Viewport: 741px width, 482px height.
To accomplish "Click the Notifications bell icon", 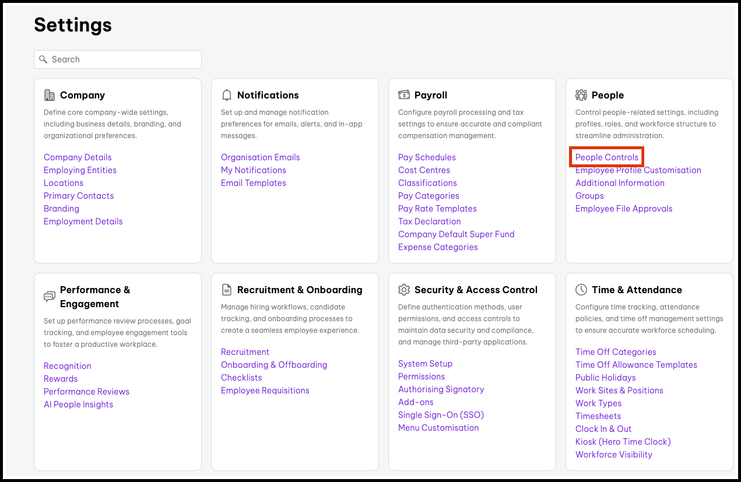I will [x=227, y=95].
